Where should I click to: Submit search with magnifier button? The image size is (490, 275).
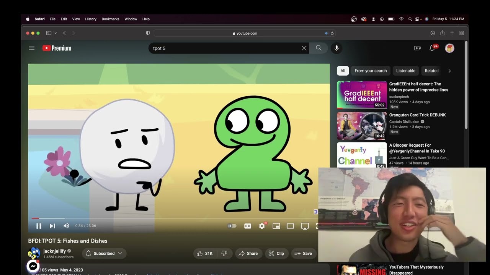tap(318, 48)
